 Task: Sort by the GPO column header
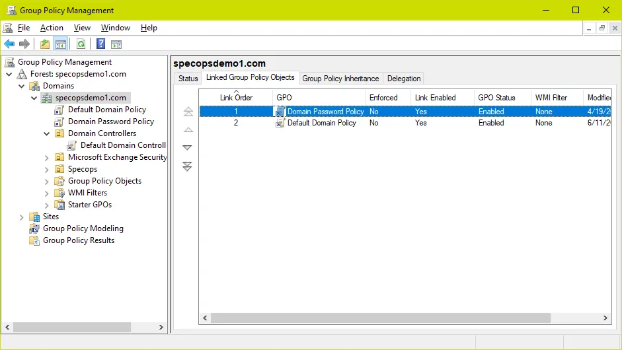click(319, 98)
